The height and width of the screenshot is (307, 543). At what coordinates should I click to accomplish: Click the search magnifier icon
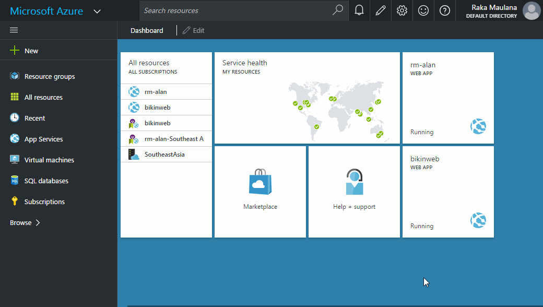338,10
